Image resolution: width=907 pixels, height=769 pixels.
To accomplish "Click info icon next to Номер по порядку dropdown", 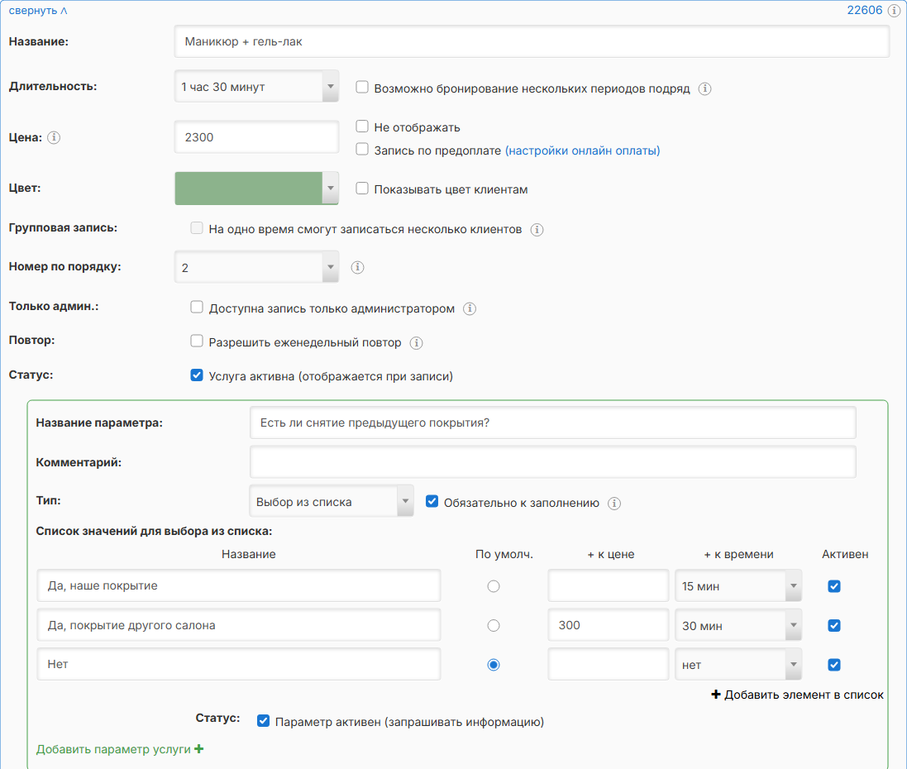I will click(357, 267).
